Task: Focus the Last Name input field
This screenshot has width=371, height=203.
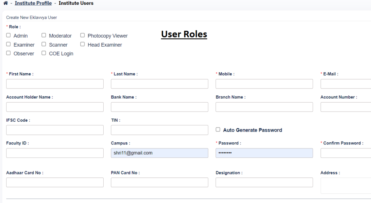Action: 159,84
